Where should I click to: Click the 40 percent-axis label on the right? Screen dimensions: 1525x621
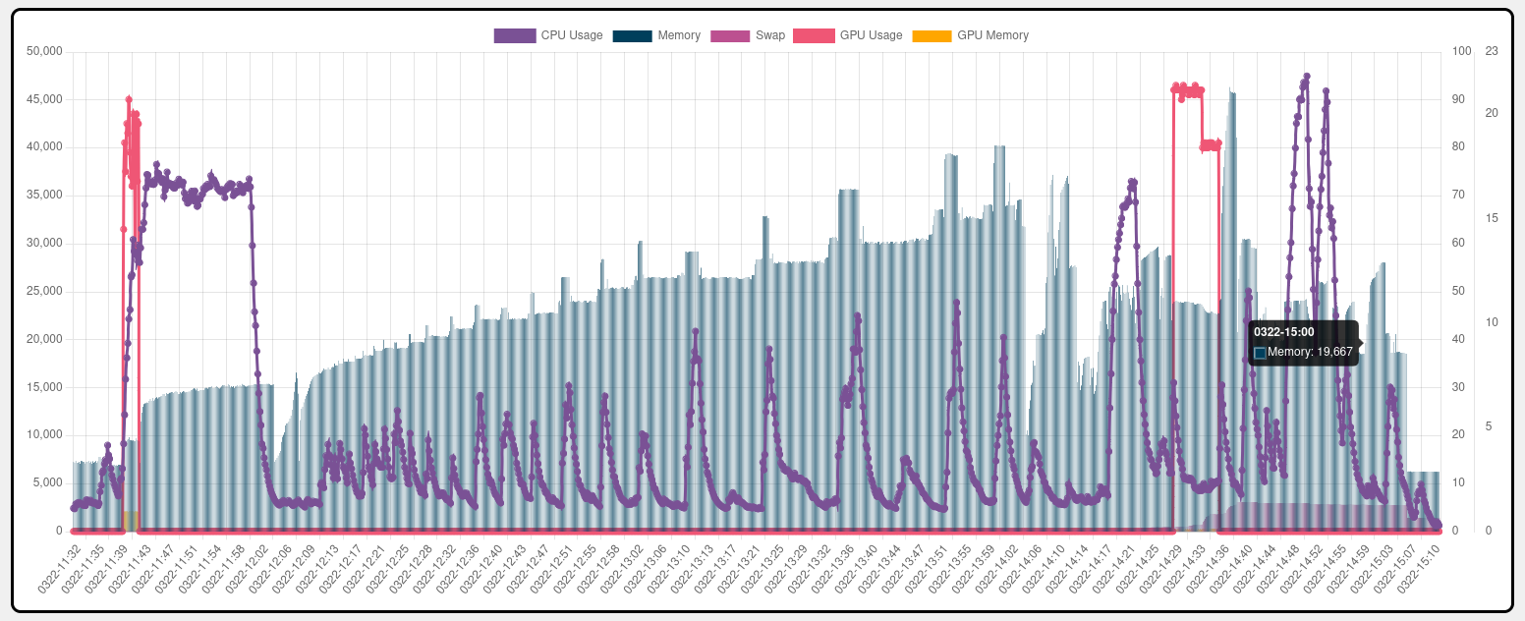coord(1458,339)
